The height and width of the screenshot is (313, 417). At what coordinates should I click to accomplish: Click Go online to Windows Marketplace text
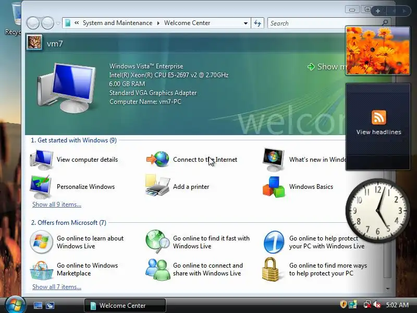[87, 269]
